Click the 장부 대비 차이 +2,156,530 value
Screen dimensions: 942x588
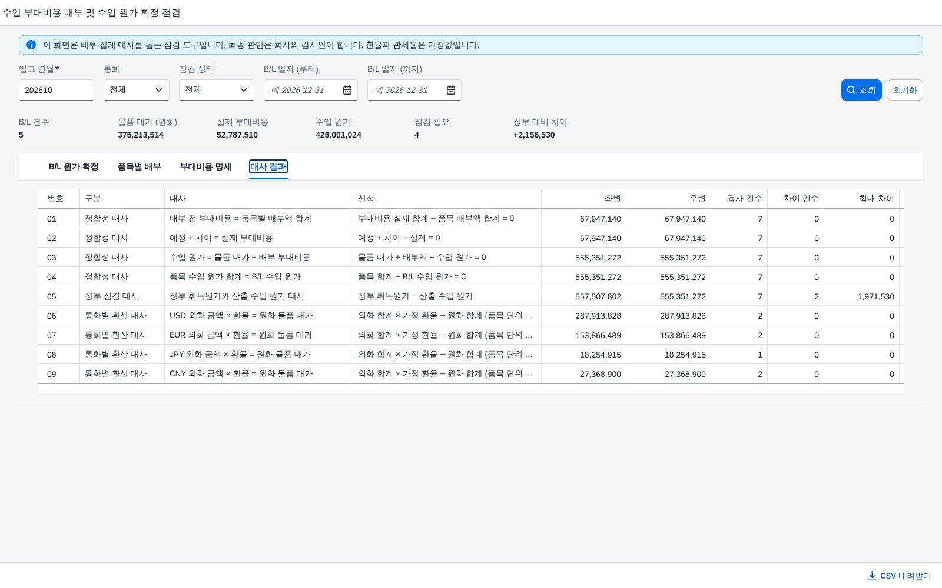click(x=534, y=135)
